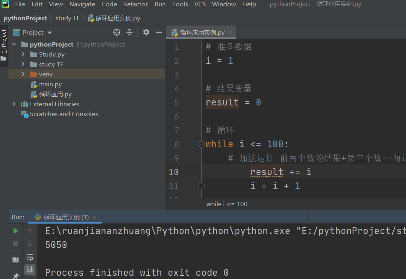This screenshot has height=279, width=406.
Task: Open the Tools menu
Action: click(x=180, y=4)
